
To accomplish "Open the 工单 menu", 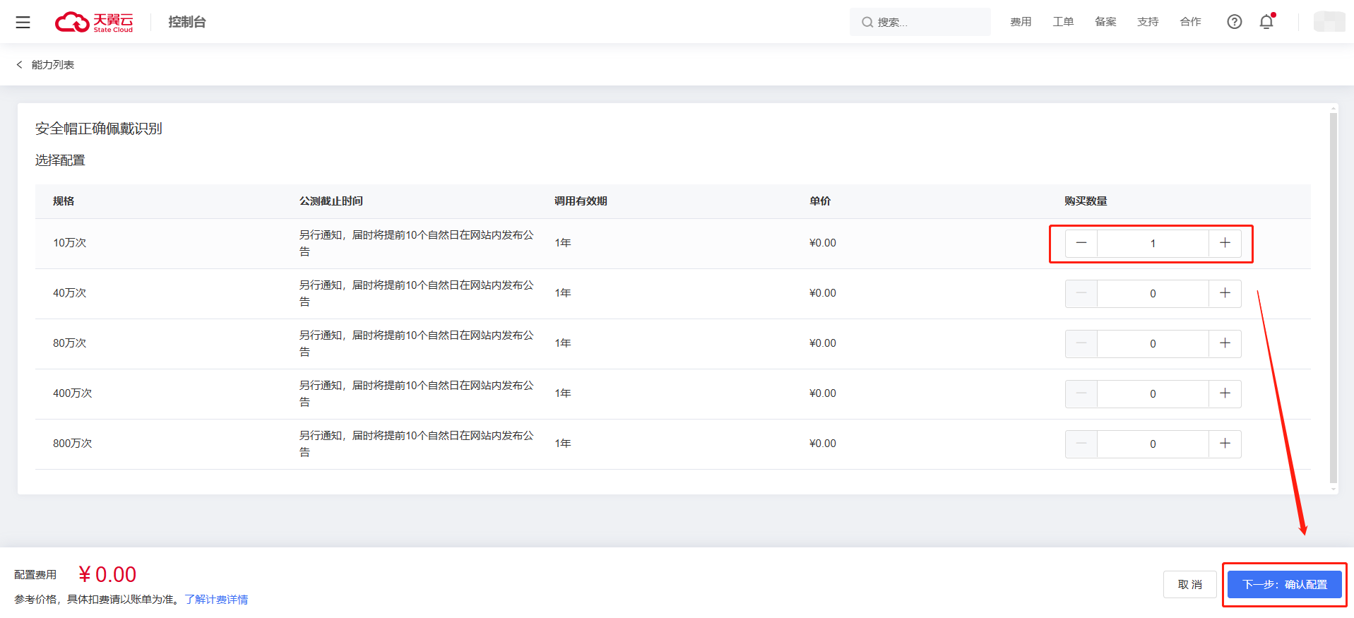I will (1063, 22).
